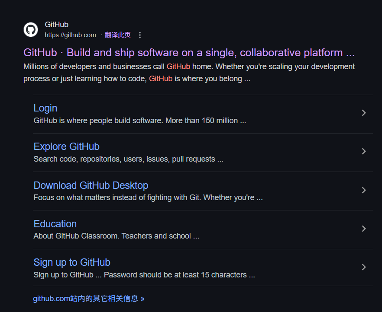
Task: Open the Explore GitHub sitelink
Action: pyautogui.click(x=67, y=146)
